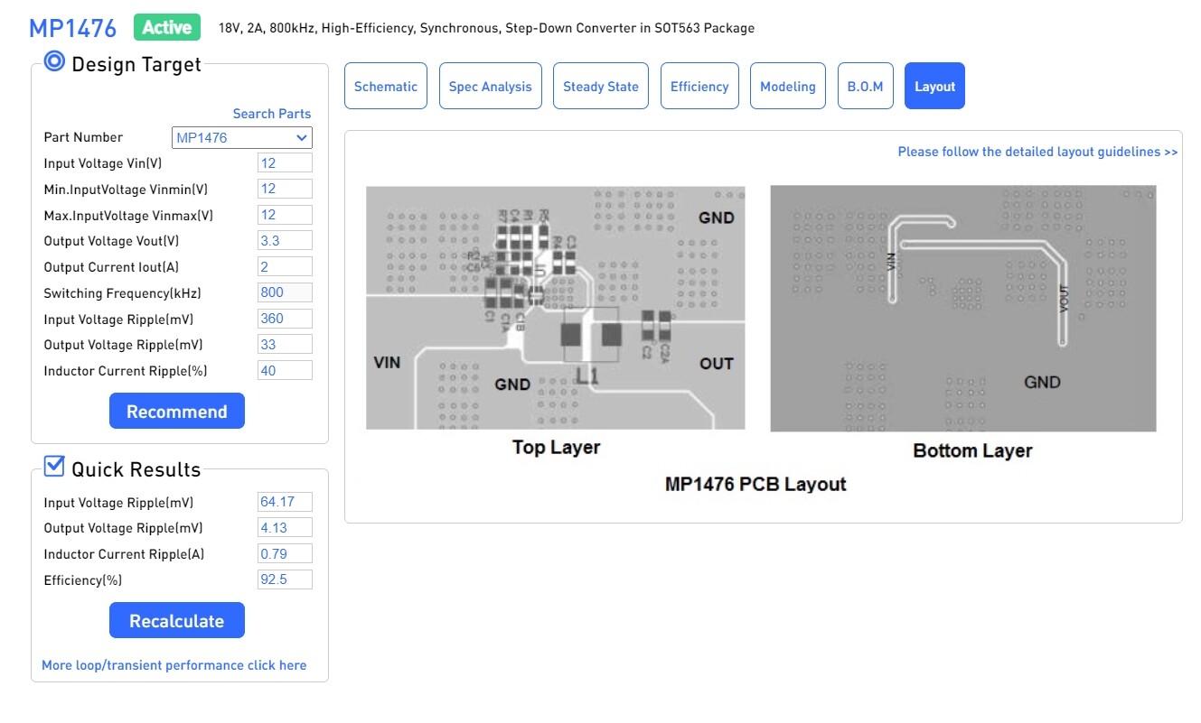Click the Recalculate button
Image resolution: width=1201 pixels, height=723 pixels.
click(177, 621)
